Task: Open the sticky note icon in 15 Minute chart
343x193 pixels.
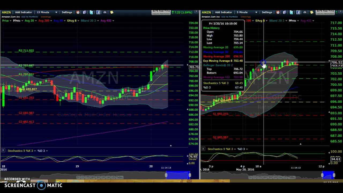Action: tap(112, 12)
